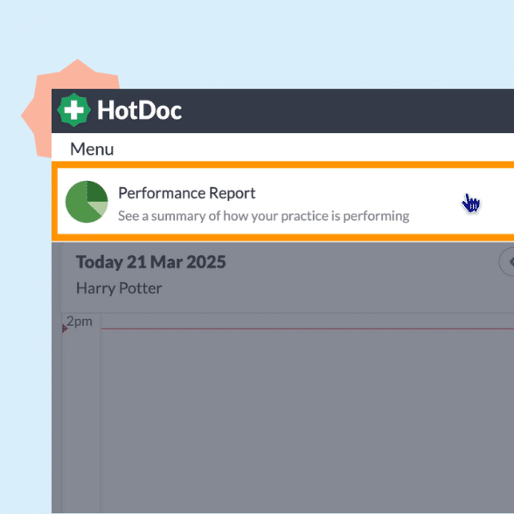
Task: Click the 2pm time label
Action: tap(80, 322)
